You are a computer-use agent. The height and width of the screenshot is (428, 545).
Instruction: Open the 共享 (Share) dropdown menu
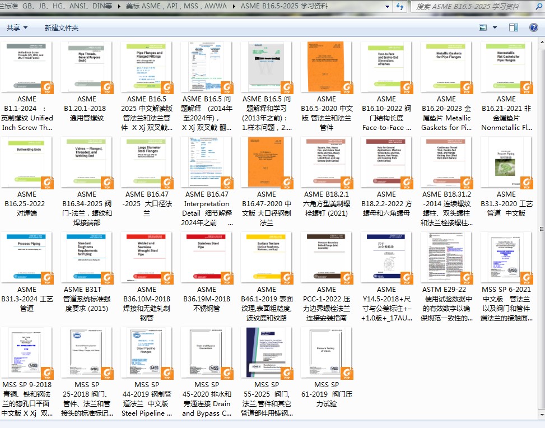point(17,27)
